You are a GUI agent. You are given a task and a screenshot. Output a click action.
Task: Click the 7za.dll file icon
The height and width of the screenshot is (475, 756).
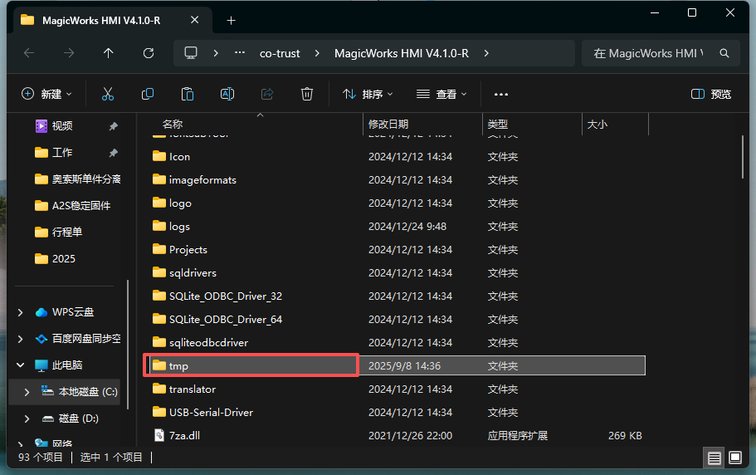(x=159, y=435)
